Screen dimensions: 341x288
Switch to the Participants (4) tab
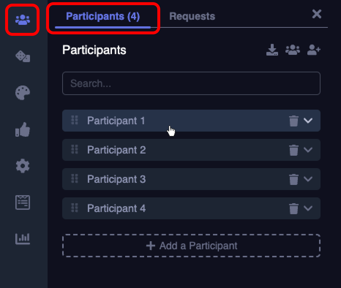click(103, 16)
